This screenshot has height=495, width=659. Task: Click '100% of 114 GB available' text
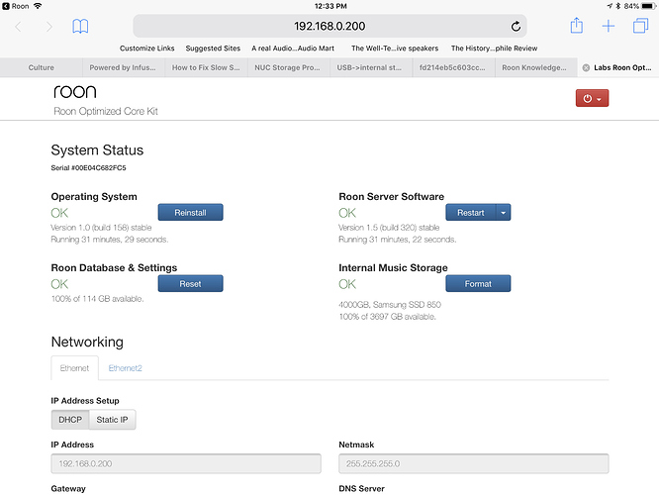pos(97,299)
